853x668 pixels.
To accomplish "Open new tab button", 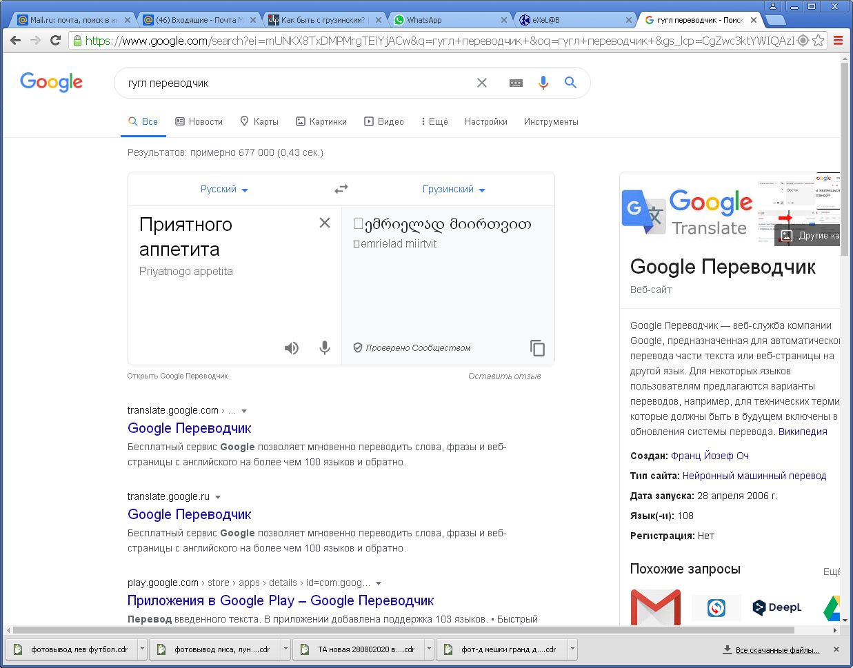I will [x=776, y=20].
